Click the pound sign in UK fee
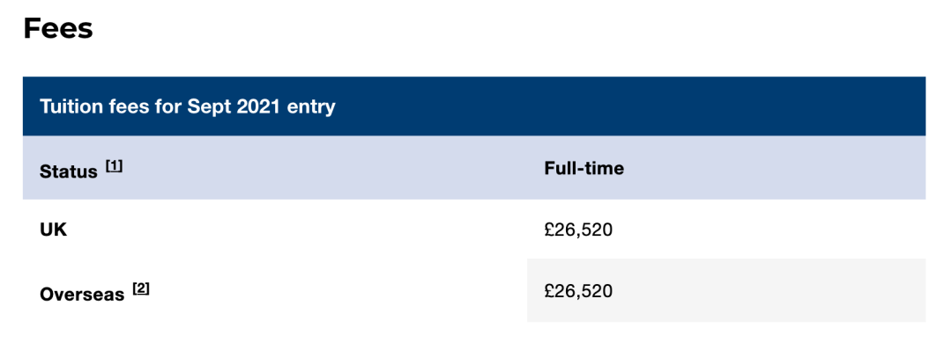 (549, 230)
